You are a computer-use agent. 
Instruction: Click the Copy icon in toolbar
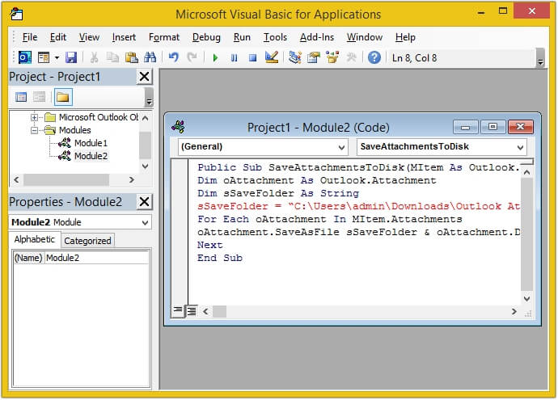112,57
